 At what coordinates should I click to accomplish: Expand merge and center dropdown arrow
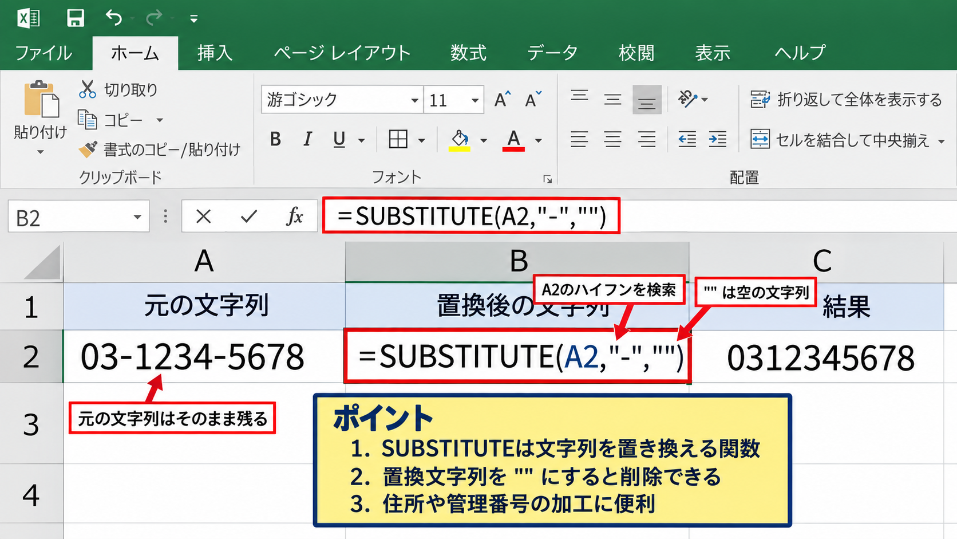point(942,141)
